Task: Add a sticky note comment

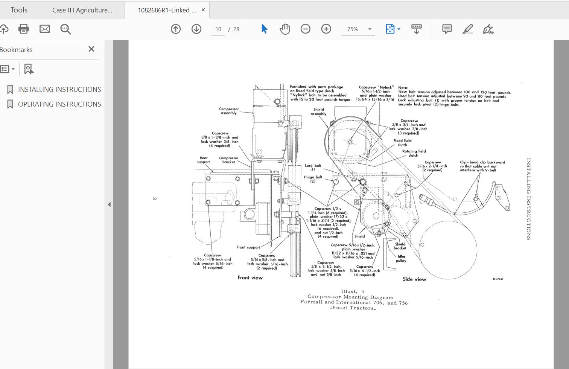Action: pos(447,29)
